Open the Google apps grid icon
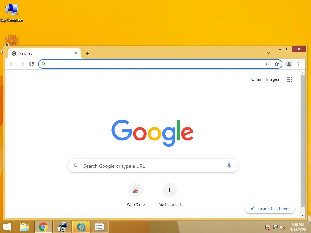This screenshot has width=311, height=233. coord(289,79)
